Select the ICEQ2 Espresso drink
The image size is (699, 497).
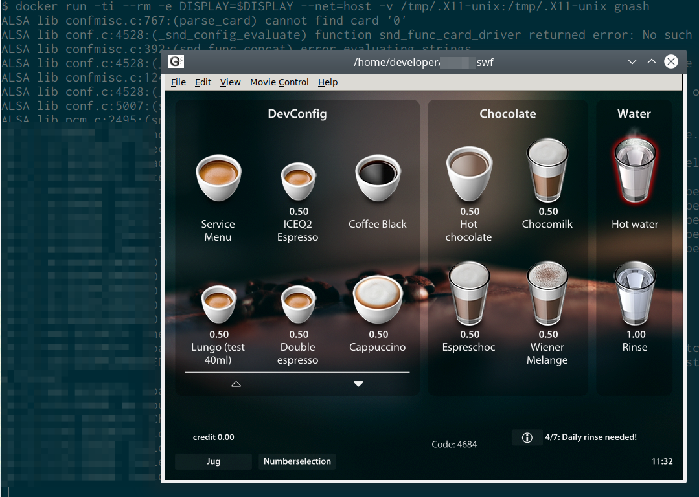[x=297, y=178]
